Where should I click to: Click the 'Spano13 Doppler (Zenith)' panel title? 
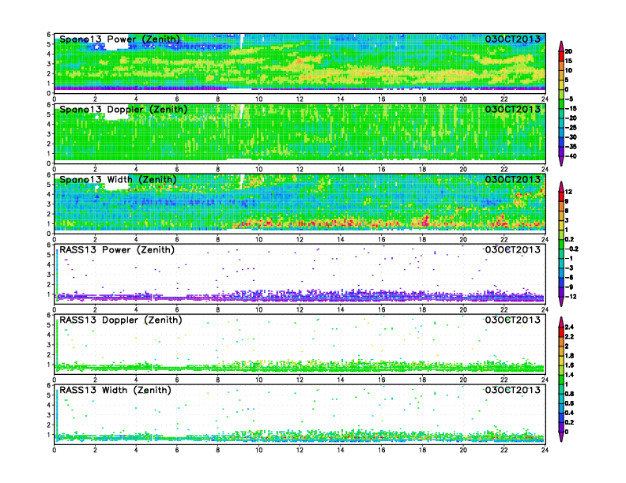123,110
